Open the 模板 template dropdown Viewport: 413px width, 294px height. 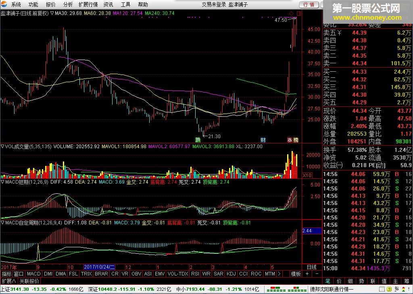tap(296, 274)
